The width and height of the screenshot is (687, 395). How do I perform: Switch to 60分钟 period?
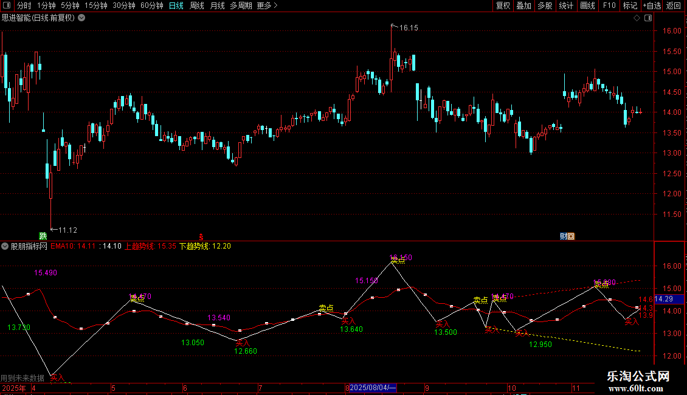pyautogui.click(x=152, y=5)
